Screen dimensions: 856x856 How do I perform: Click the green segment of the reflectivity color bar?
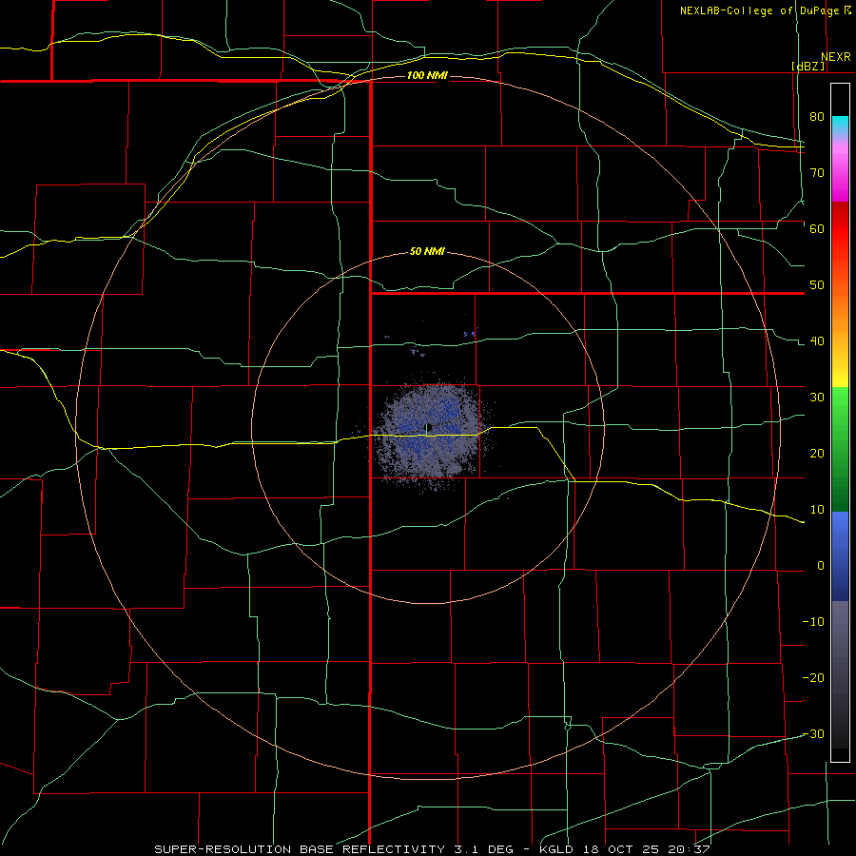840,449
